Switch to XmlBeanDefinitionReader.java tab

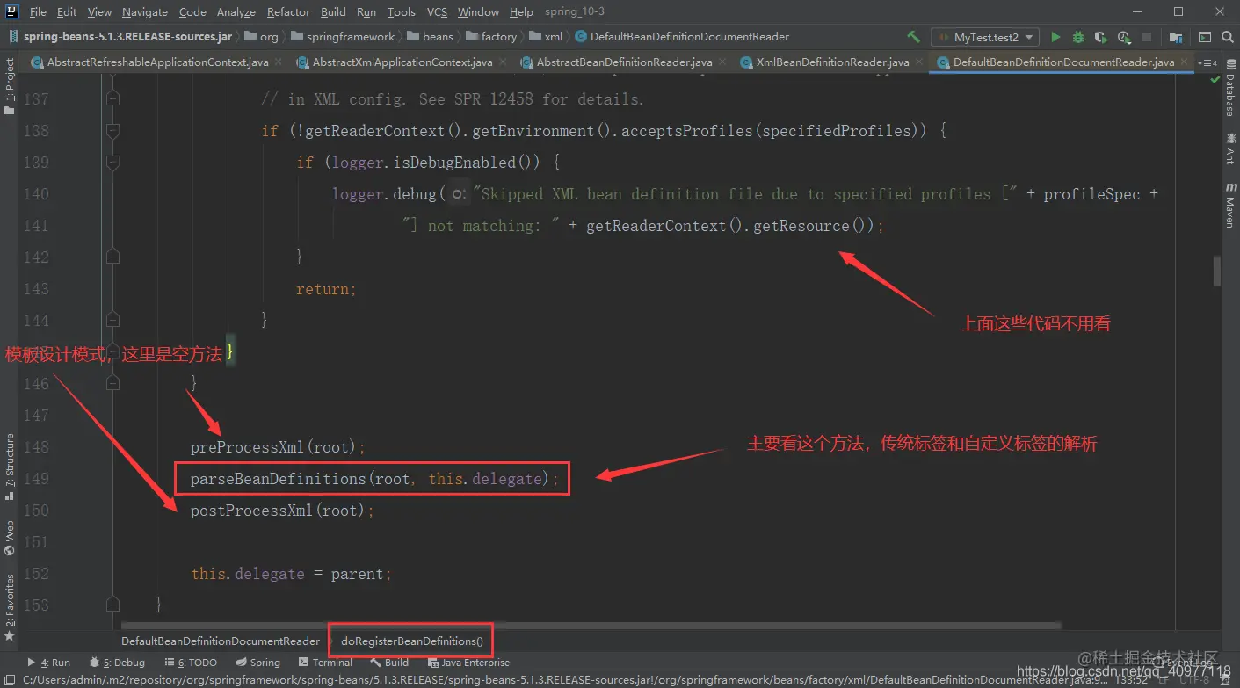[832, 62]
